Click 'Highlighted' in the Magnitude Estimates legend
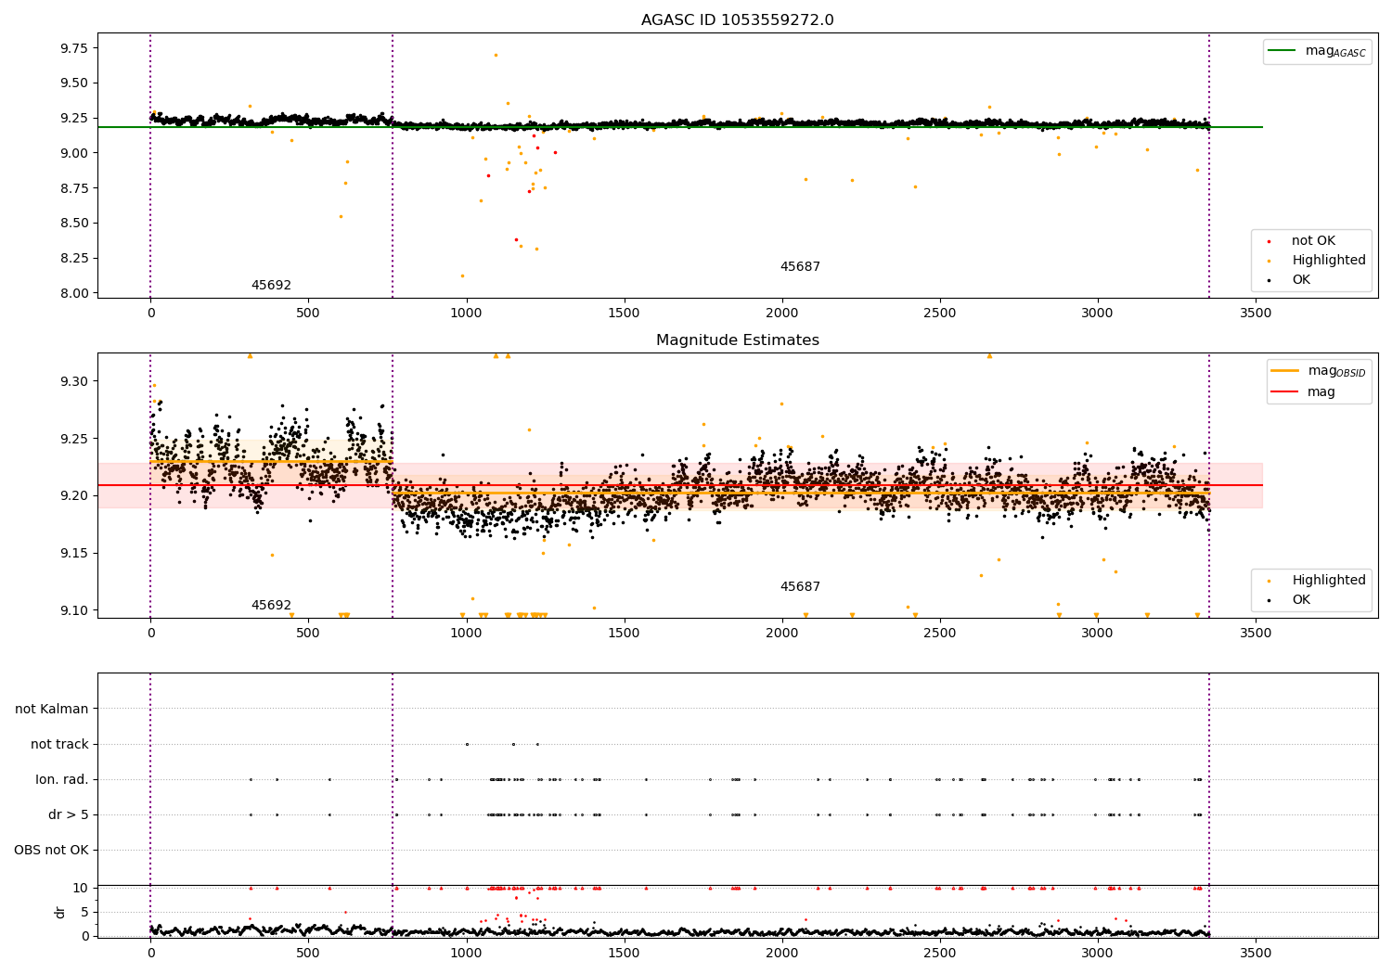 pyautogui.click(x=1329, y=581)
